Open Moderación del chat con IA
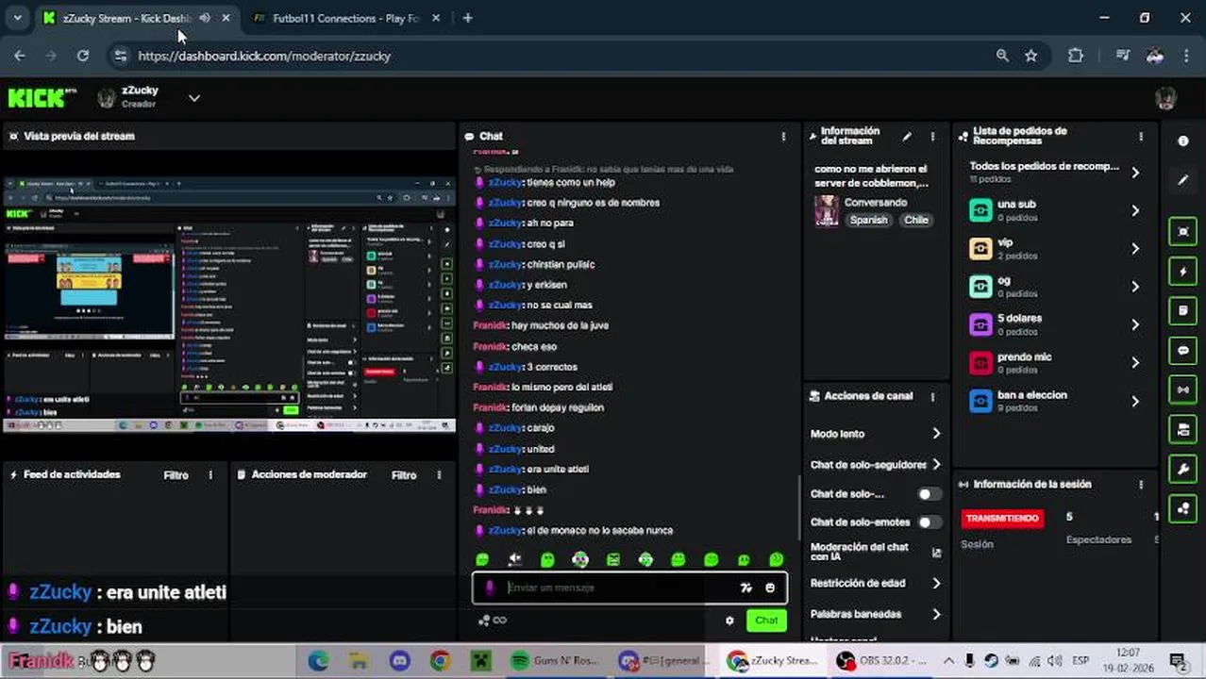Image resolution: width=1206 pixels, height=679 pixels. [x=876, y=553]
